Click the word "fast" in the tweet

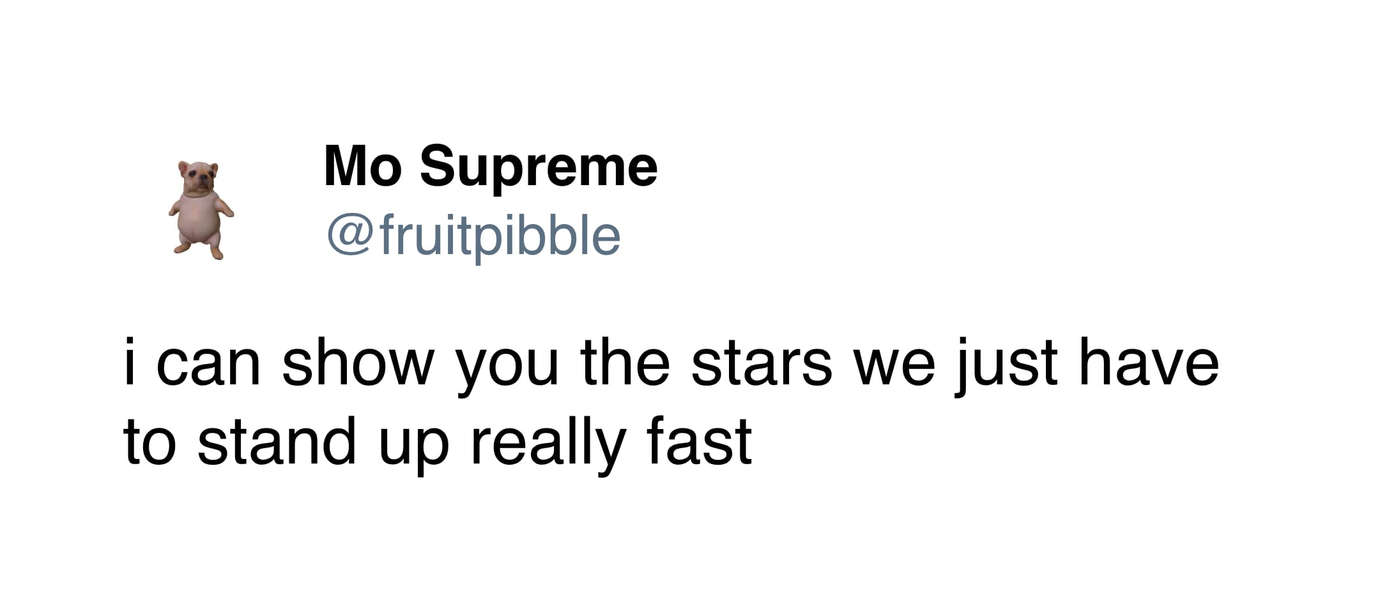[x=699, y=442]
